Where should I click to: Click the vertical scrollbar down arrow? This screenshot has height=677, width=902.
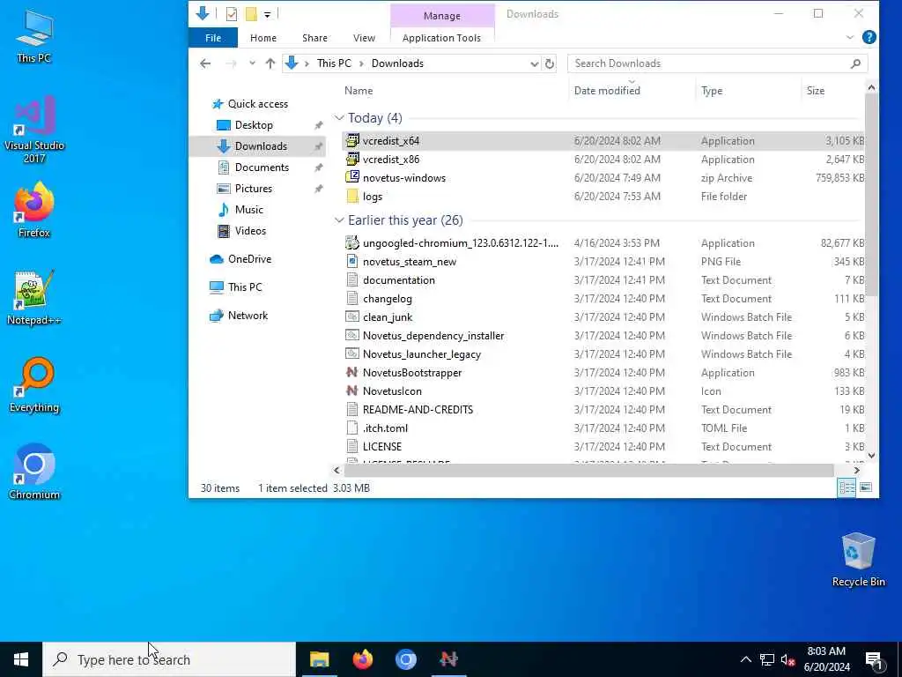[x=871, y=456]
